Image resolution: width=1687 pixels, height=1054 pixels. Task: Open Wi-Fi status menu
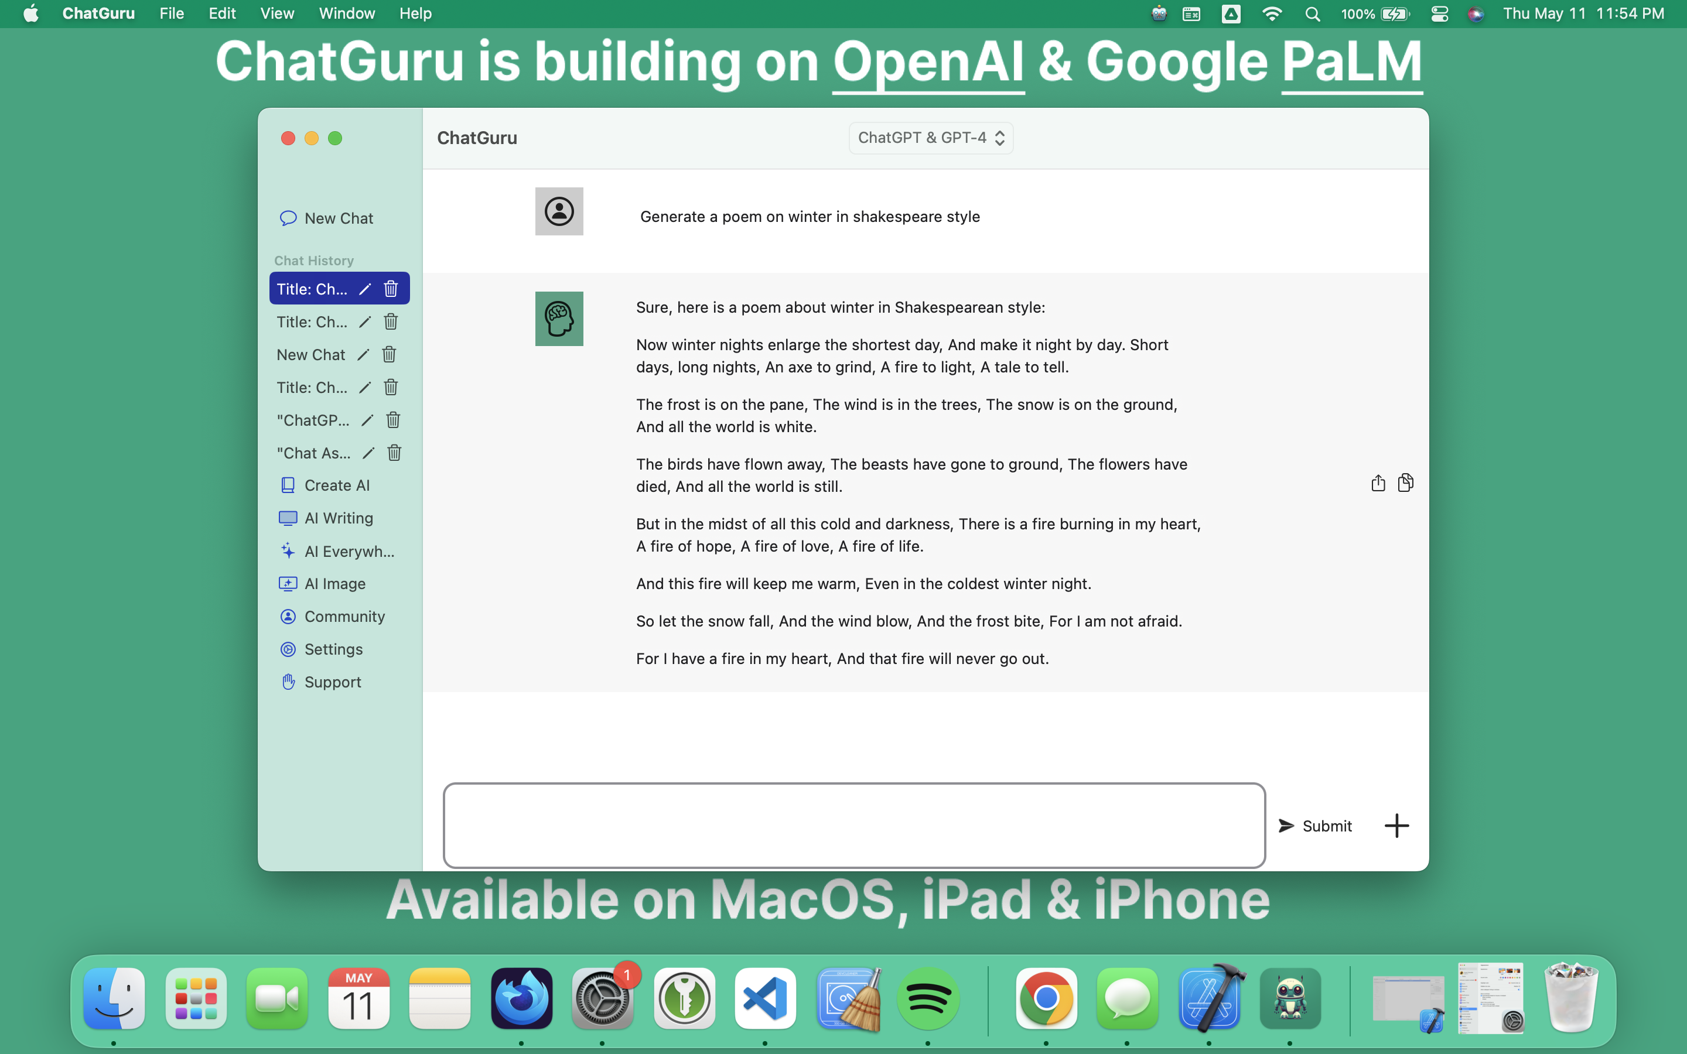tap(1272, 14)
